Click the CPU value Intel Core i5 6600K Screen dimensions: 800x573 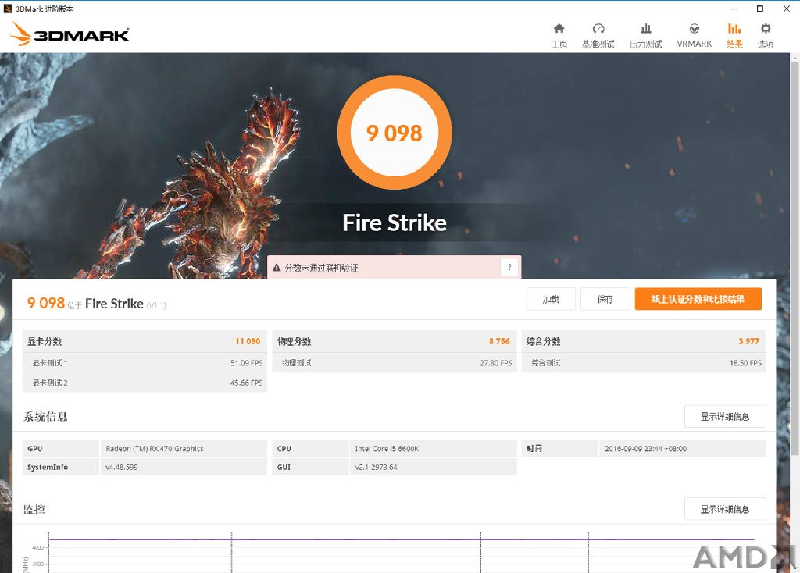(x=387, y=449)
